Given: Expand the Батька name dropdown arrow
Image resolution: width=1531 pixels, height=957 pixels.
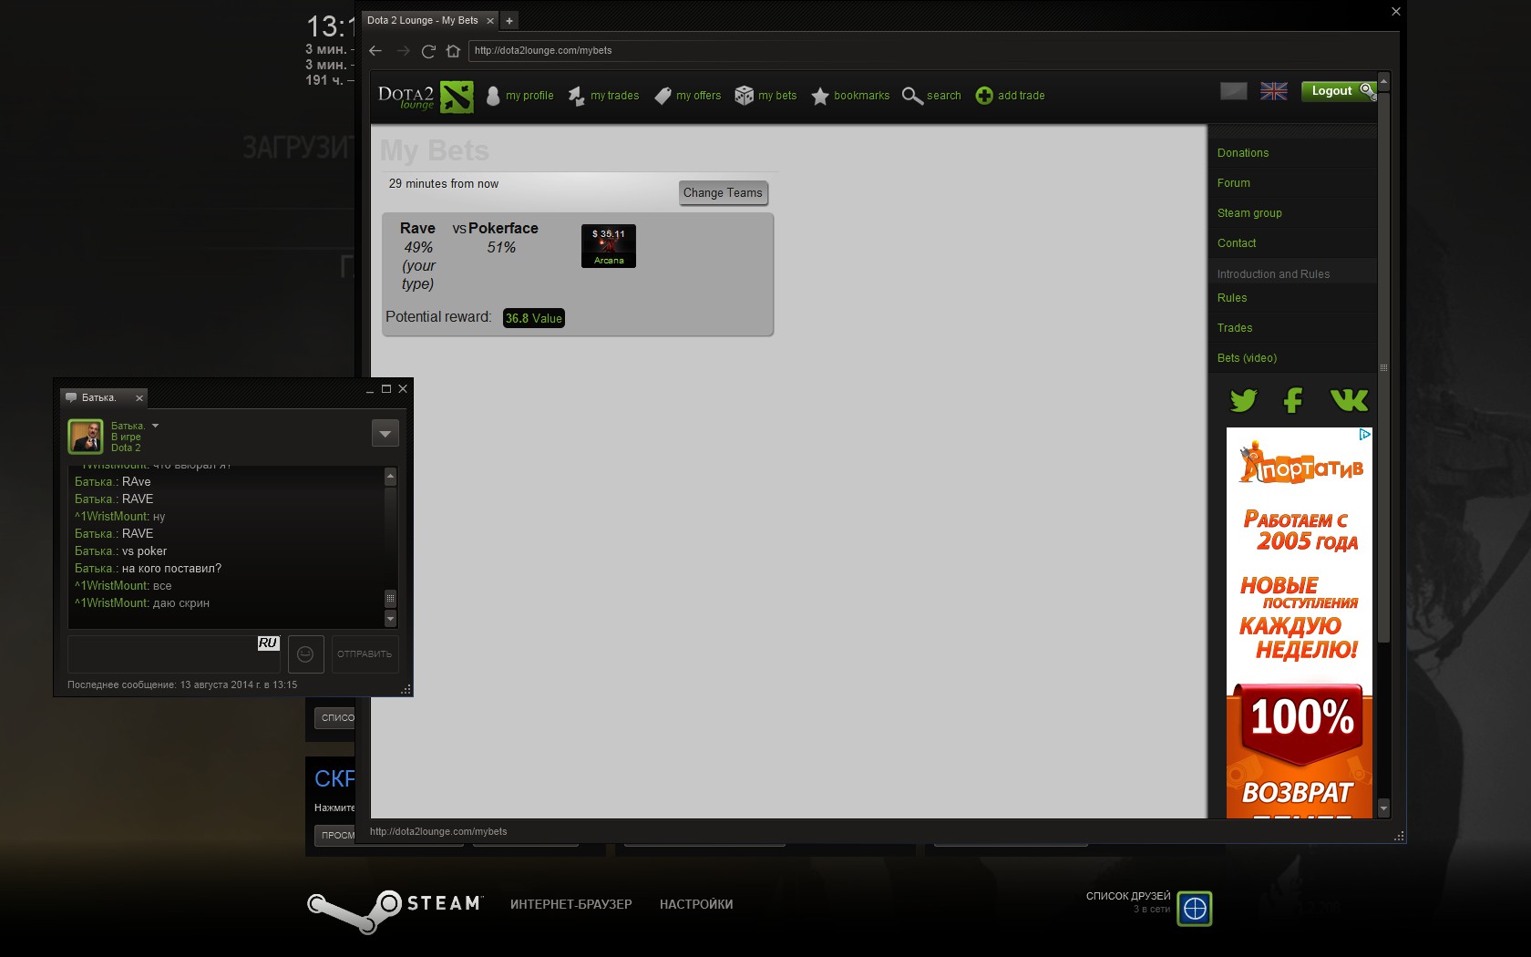Looking at the screenshot, I should coord(155,426).
